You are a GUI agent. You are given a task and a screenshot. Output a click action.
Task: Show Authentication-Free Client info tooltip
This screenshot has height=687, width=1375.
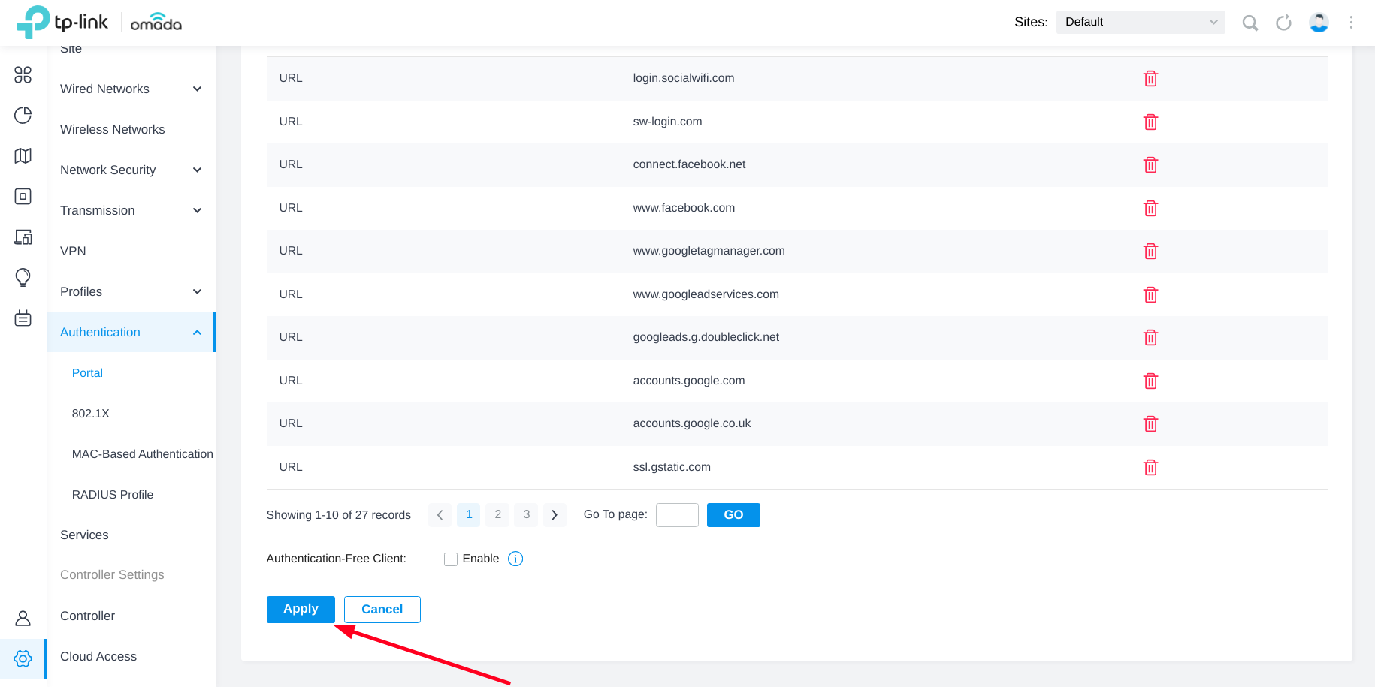[x=515, y=559]
